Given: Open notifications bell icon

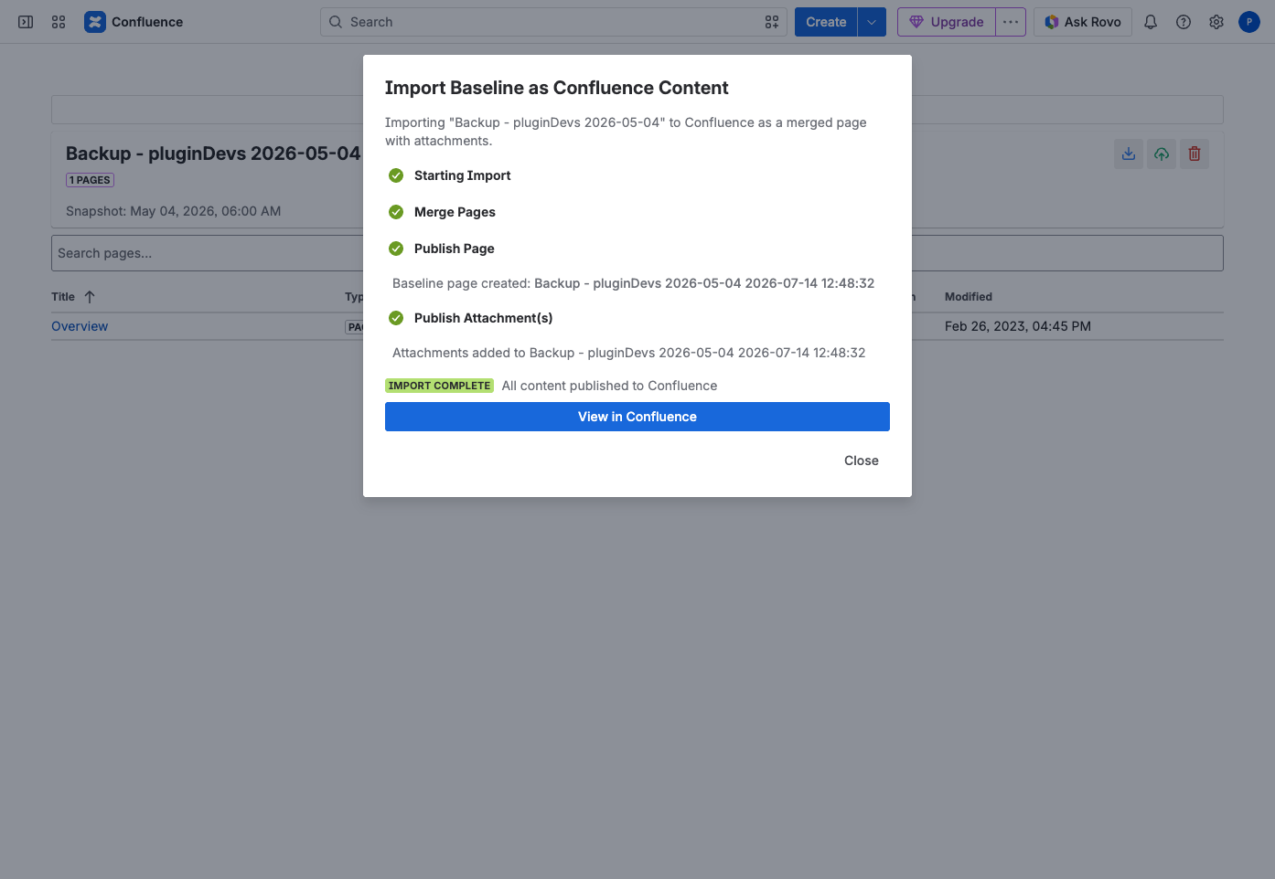Looking at the screenshot, I should click(x=1151, y=22).
